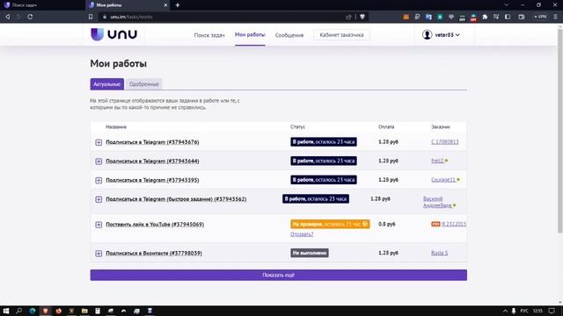Screen dimensions: 563x316
Task: Open customer link 'Василий АндреяВадя'
Action: [x=437, y=202]
